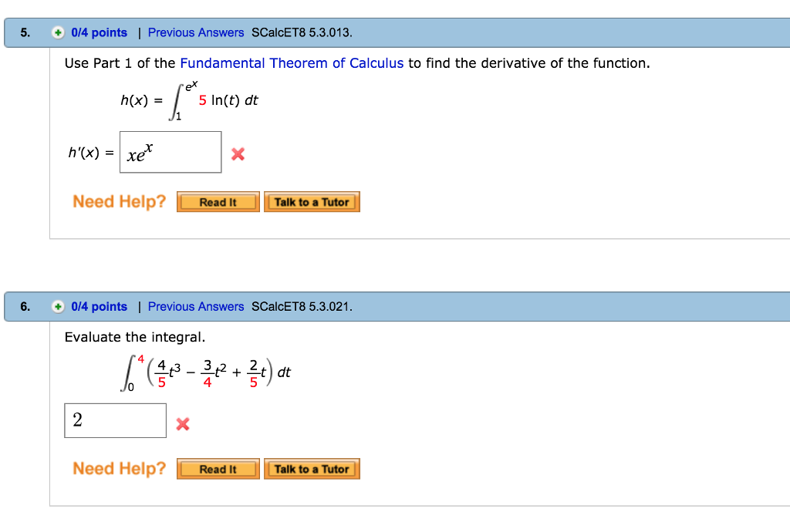Click the green plus icon on question 6

click(59, 307)
